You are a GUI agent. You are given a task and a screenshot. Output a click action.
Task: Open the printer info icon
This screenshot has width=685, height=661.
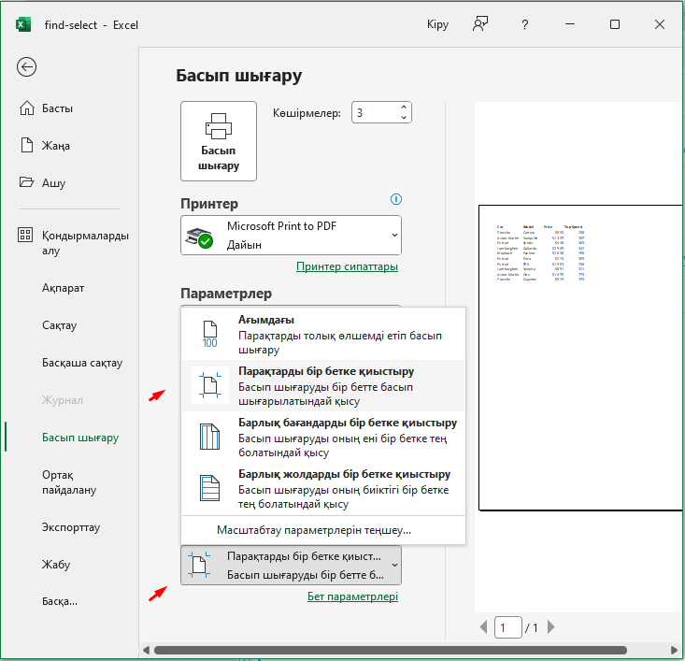(x=396, y=199)
